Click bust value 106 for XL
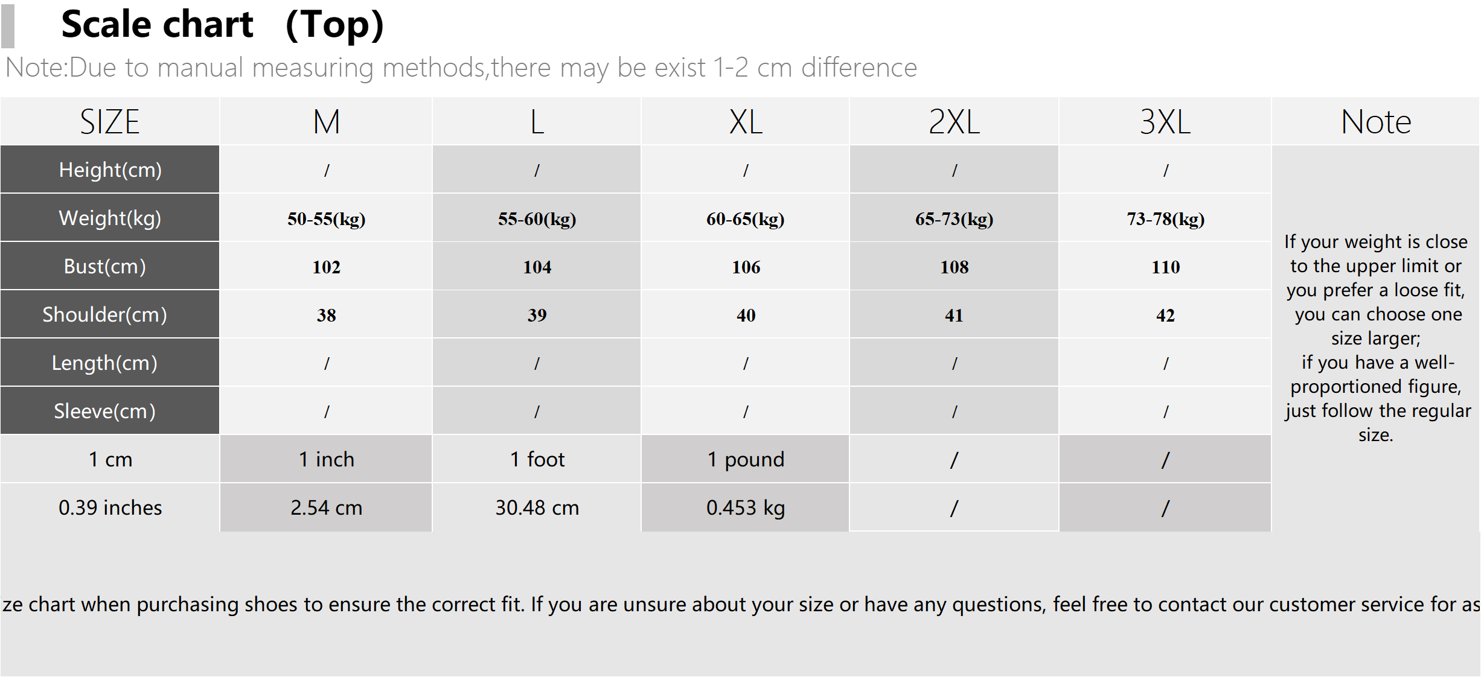This screenshot has width=1481, height=677. pyautogui.click(x=746, y=266)
